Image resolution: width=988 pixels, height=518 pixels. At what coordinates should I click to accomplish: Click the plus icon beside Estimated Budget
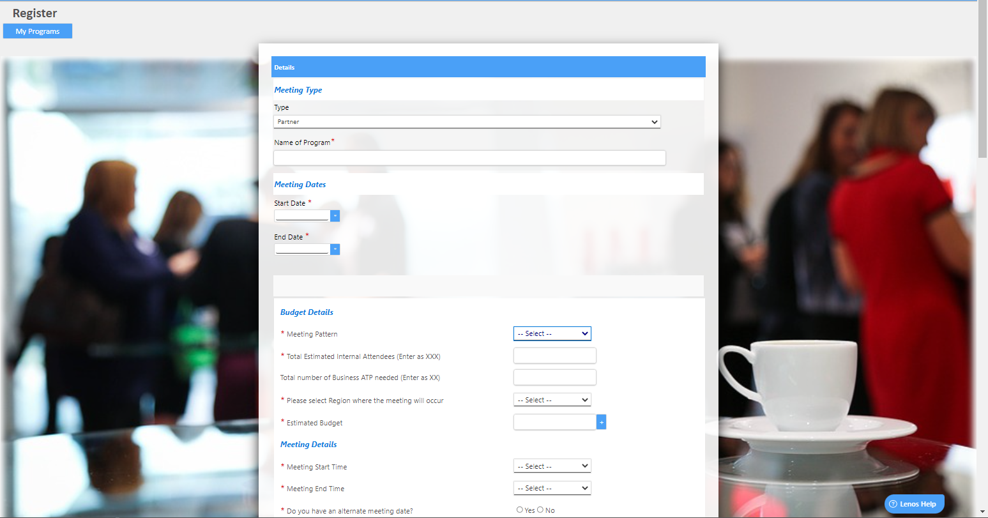point(601,422)
